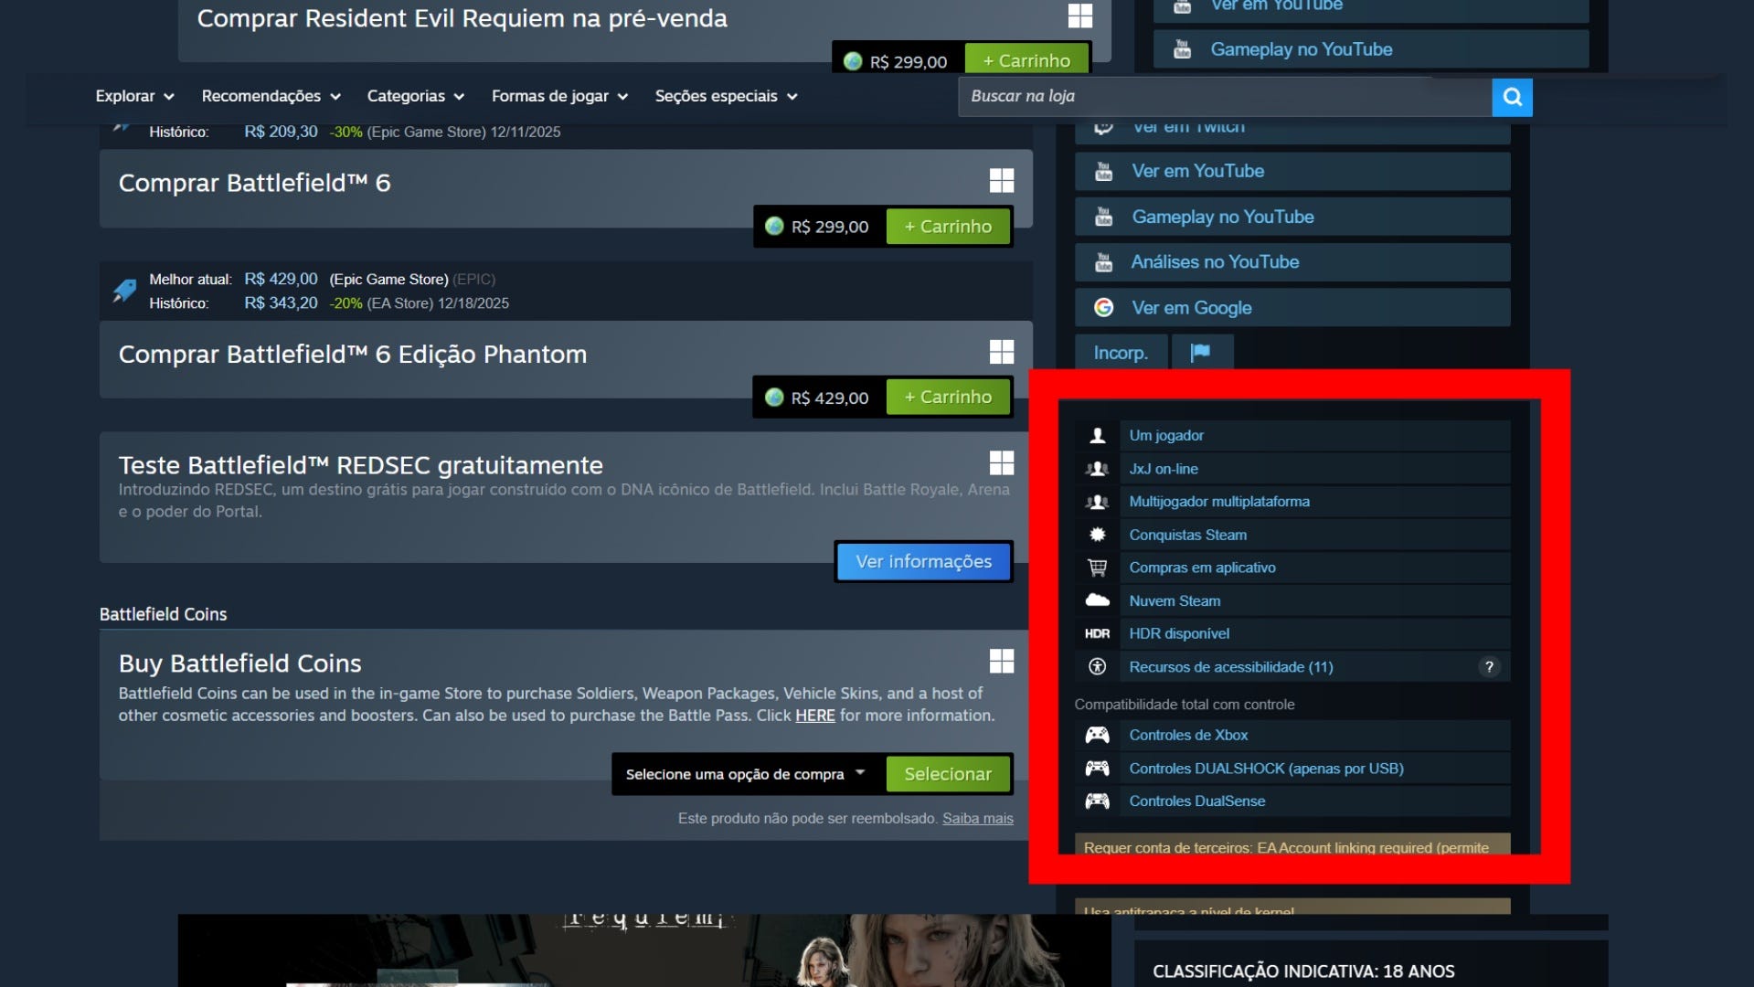Click the HDR icon

[x=1097, y=633]
